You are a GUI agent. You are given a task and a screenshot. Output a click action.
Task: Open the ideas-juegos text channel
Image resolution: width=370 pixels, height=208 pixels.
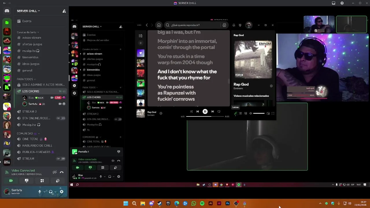(x=40, y=64)
